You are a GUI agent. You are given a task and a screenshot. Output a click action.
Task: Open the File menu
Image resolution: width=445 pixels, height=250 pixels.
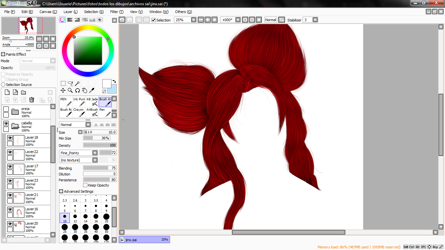point(10,12)
